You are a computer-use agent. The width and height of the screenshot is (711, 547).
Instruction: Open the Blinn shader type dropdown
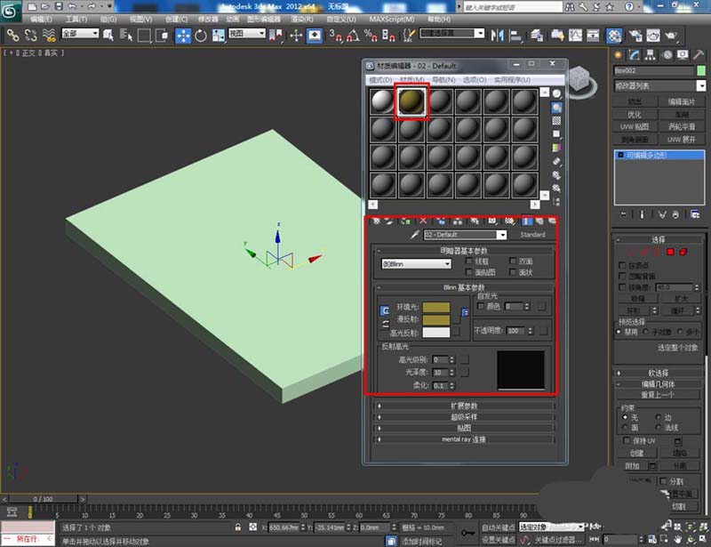coord(416,264)
